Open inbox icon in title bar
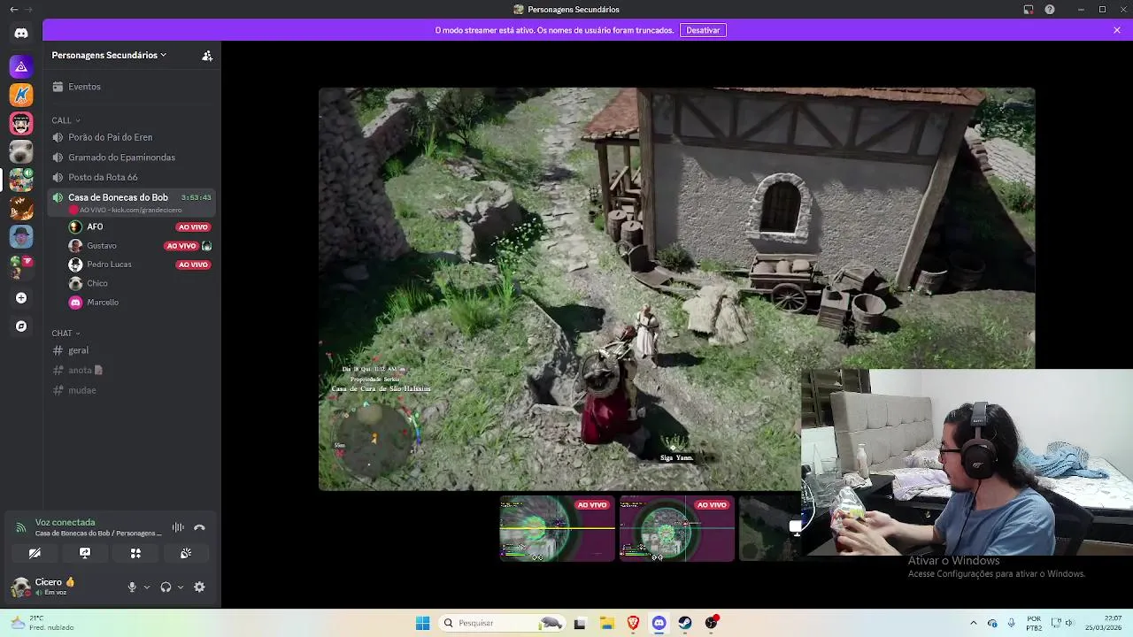The height and width of the screenshot is (637, 1133). pyautogui.click(x=1029, y=10)
